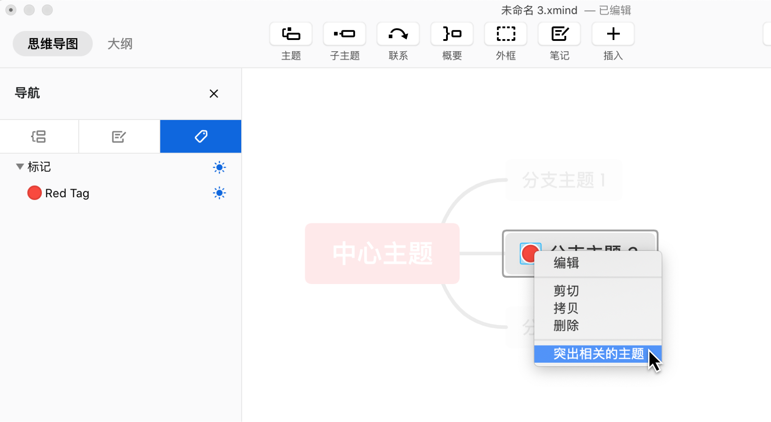This screenshot has height=422, width=771.
Task: Click 删除 in the context menu
Action: coord(566,325)
